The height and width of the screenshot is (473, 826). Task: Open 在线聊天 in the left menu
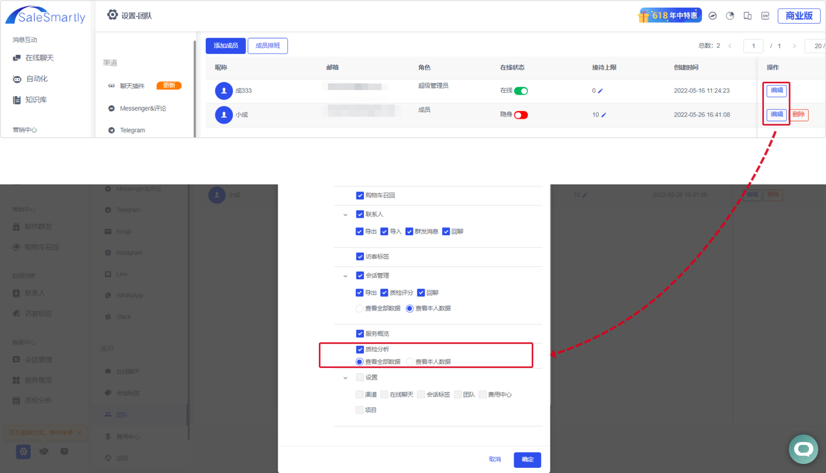[x=39, y=58]
